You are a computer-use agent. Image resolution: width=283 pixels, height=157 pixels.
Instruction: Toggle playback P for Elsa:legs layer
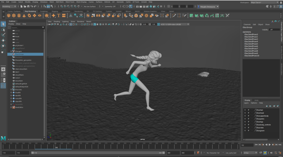(x=248, y=122)
